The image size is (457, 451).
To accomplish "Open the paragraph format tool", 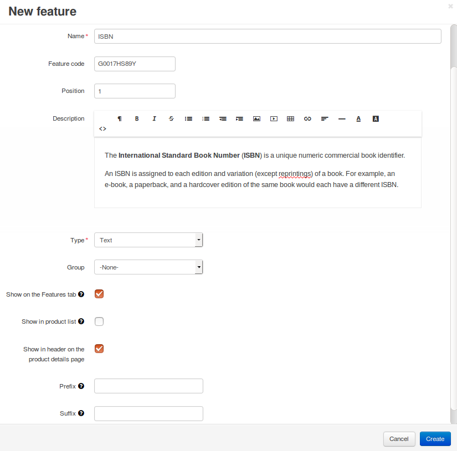I will 120,118.
